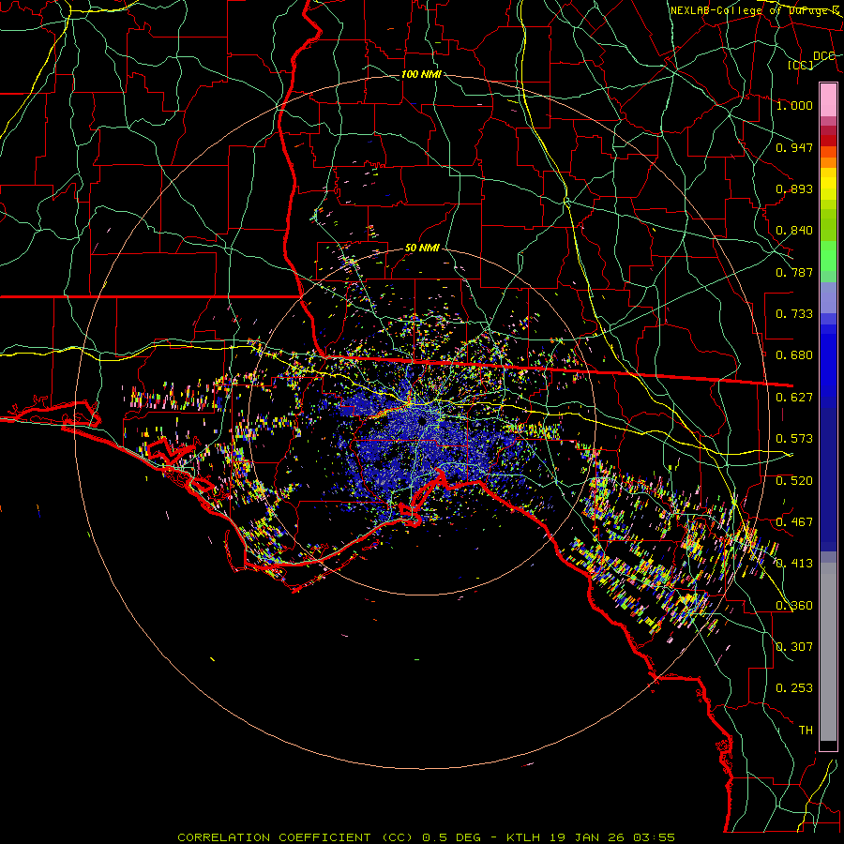Image resolution: width=844 pixels, height=844 pixels.
Task: Pick the pink segment at top of color bar
Action: click(x=828, y=100)
